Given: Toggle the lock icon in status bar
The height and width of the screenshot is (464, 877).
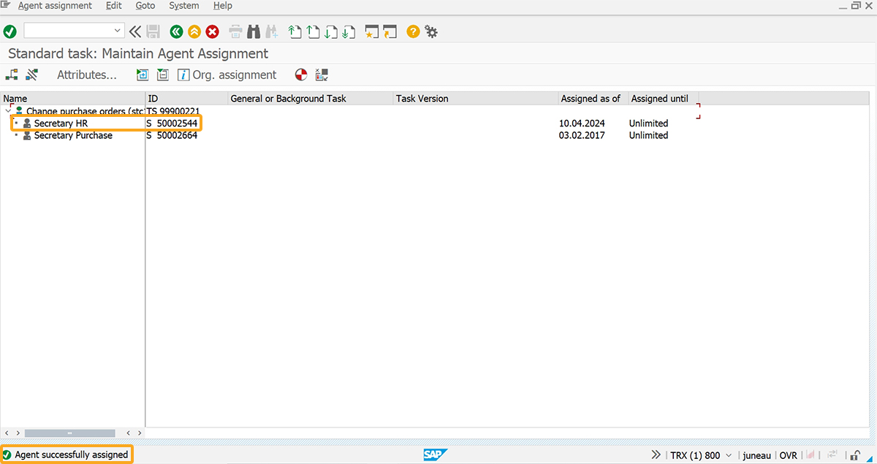Looking at the screenshot, I should 855,455.
